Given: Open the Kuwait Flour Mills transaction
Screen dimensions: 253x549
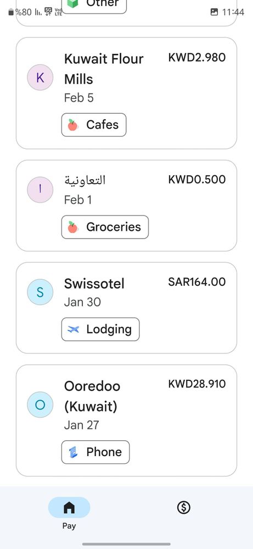Looking at the screenshot, I should click(x=126, y=93).
